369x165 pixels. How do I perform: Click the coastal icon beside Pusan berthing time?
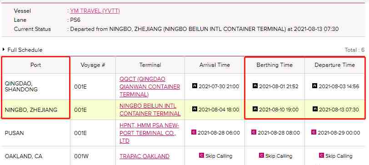coord(254,132)
